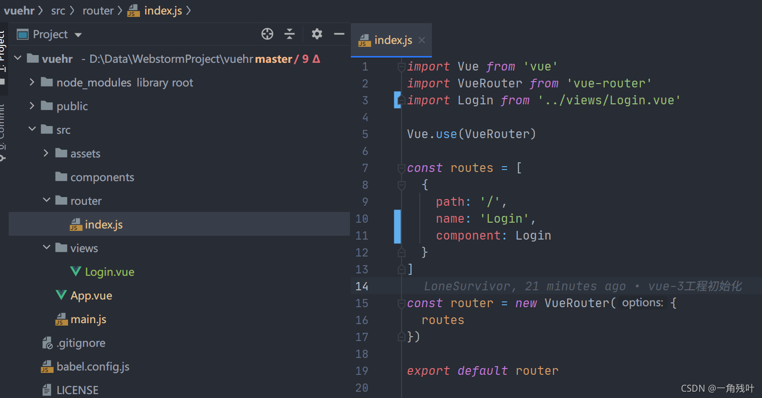Collapse the src folder
Screen dimensions: 762x398
click(x=32, y=129)
